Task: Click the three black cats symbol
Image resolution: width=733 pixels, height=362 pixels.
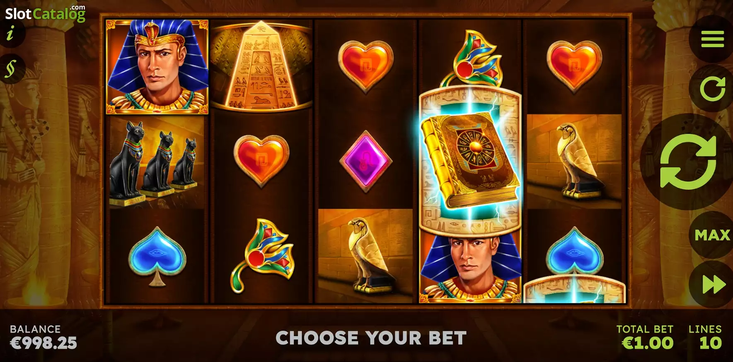Action: [157, 162]
